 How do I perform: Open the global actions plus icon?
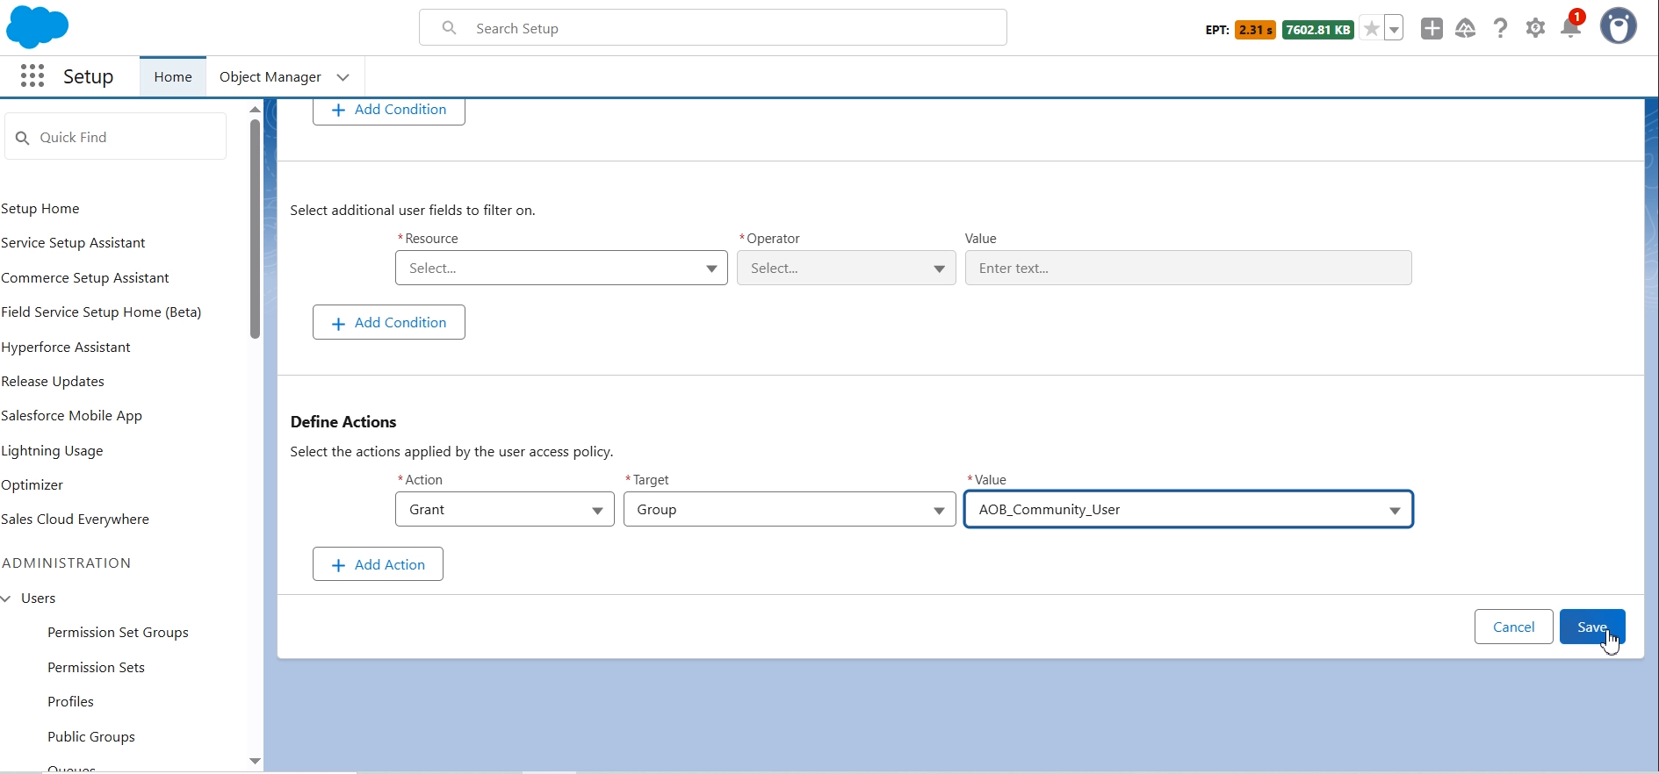[1432, 29]
